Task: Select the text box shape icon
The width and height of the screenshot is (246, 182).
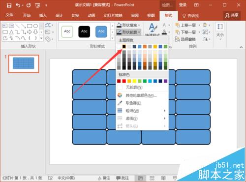Action: pos(5,26)
